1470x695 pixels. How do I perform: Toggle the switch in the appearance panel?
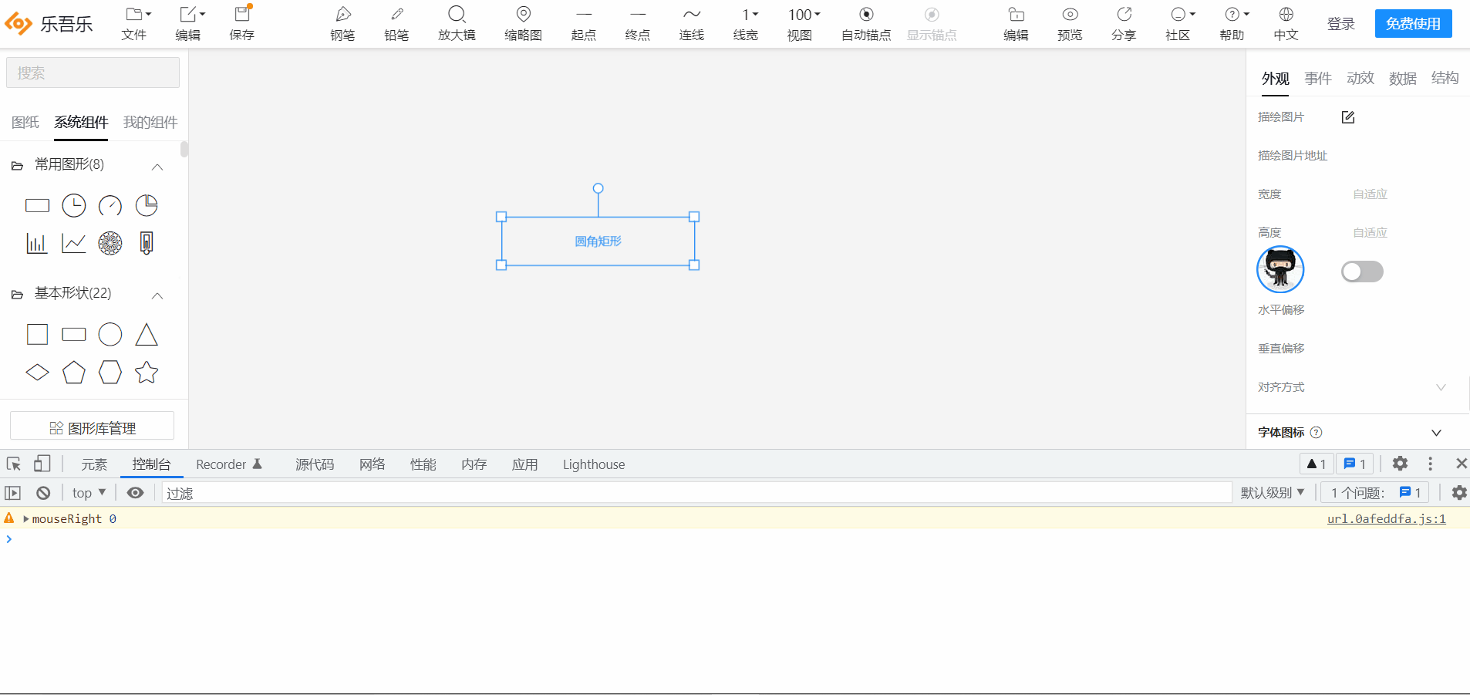pyautogui.click(x=1361, y=272)
